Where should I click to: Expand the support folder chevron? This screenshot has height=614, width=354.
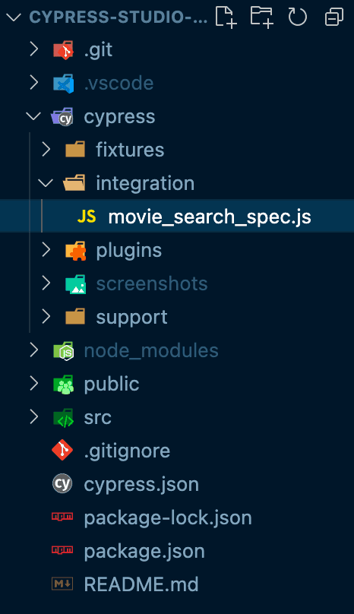[x=46, y=317]
